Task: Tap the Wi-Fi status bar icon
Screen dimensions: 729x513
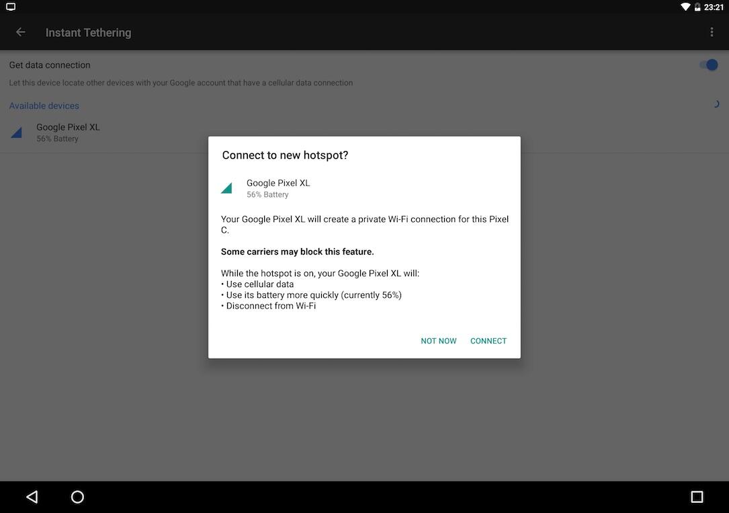Action: tap(685, 7)
